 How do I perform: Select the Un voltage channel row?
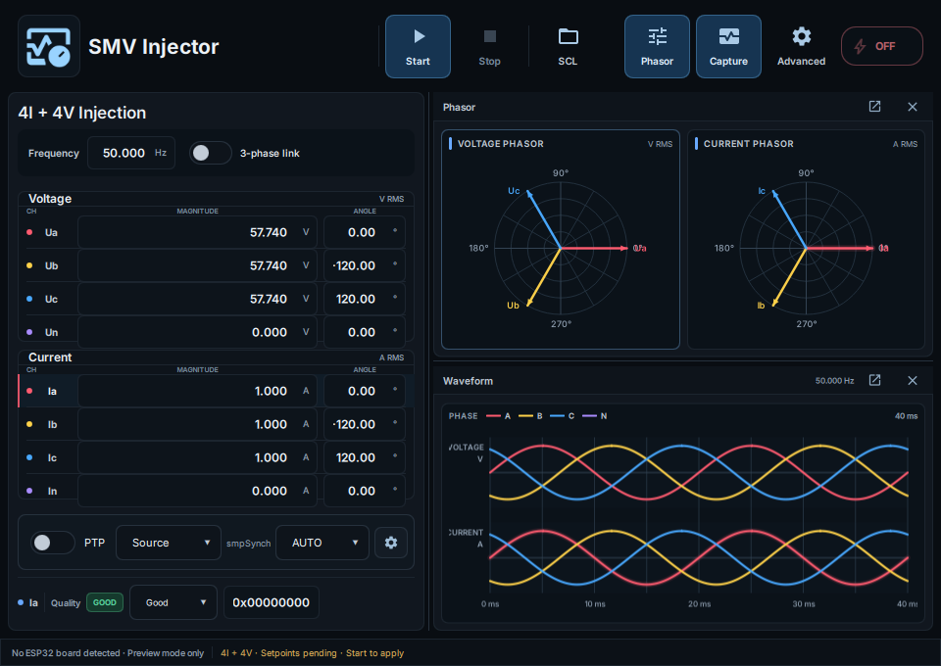216,332
